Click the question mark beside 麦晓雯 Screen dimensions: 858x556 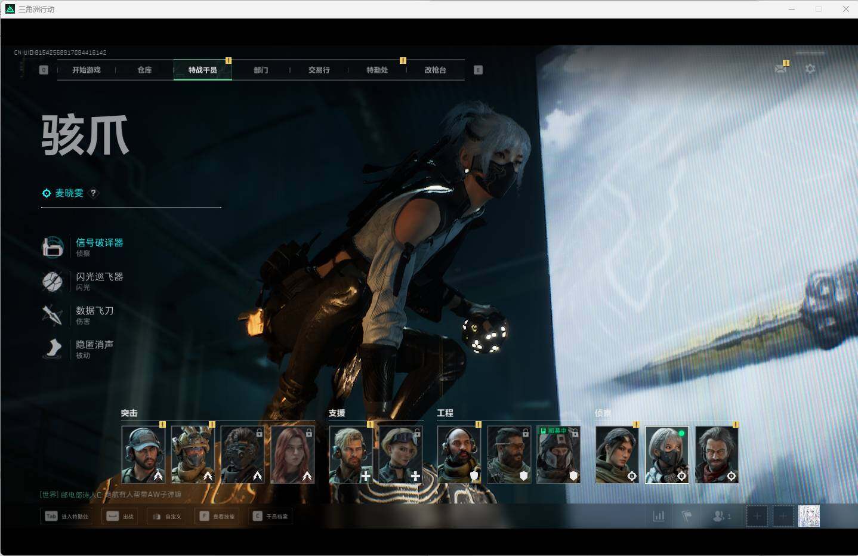93,193
